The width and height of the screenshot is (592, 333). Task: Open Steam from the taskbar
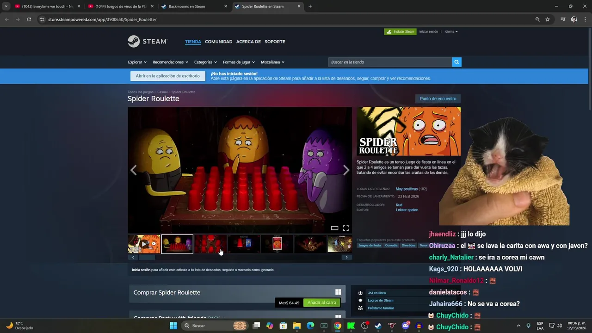(378, 326)
